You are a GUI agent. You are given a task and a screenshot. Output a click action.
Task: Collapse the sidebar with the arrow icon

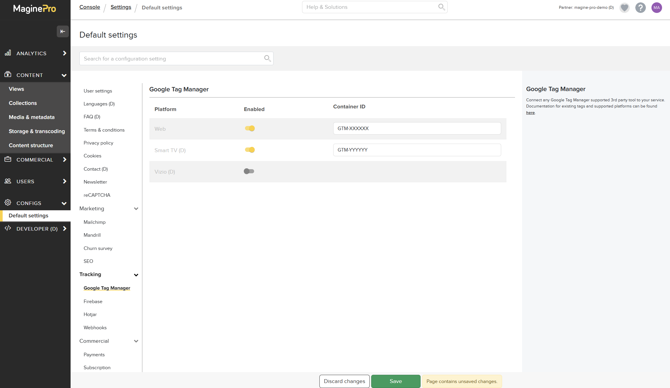pos(63,31)
